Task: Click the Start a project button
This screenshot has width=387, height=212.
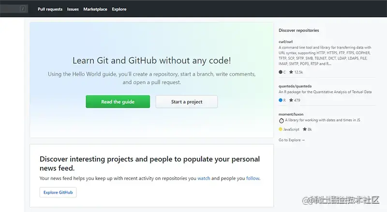Action: click(187, 102)
